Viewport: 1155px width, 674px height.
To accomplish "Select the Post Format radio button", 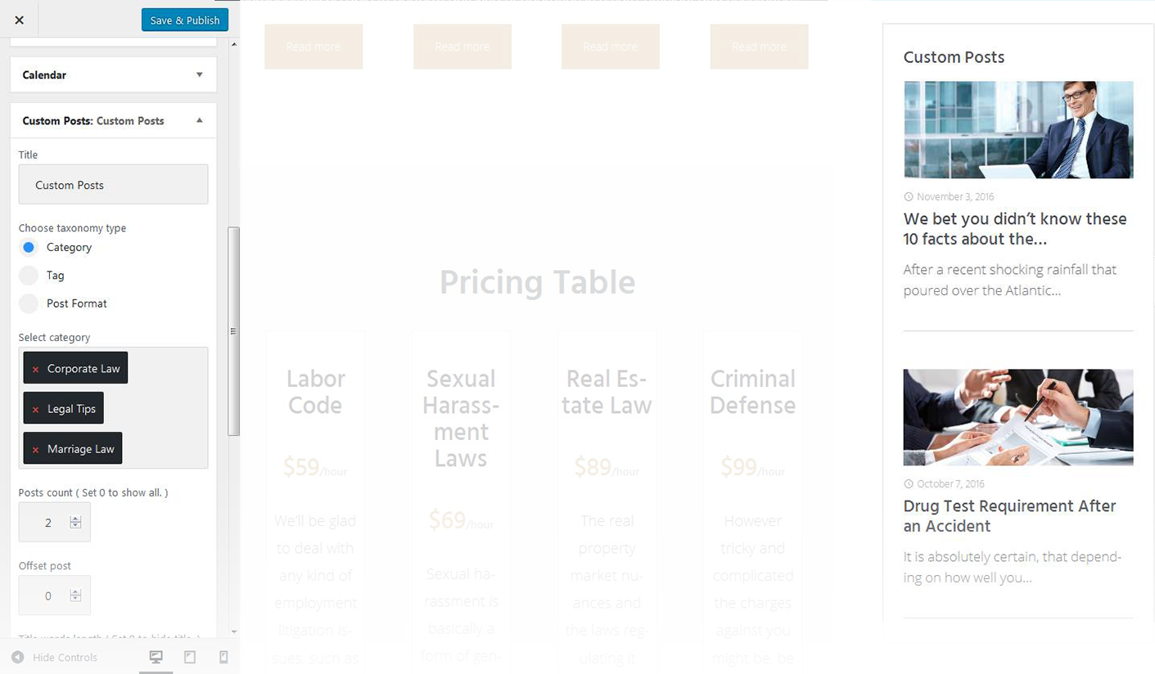I will [29, 303].
